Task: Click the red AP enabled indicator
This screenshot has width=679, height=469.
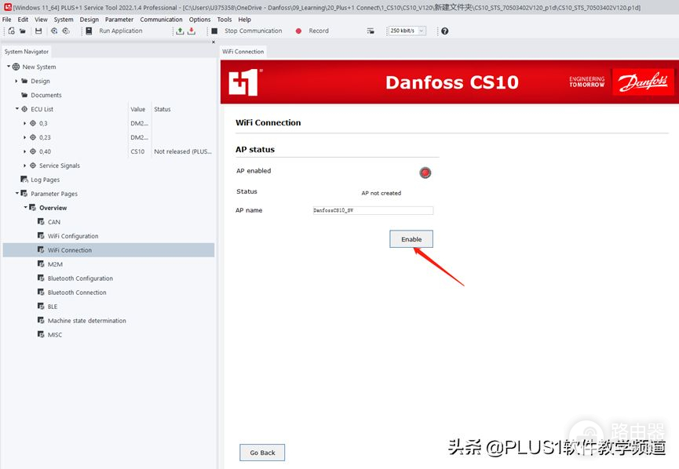Action: [425, 173]
